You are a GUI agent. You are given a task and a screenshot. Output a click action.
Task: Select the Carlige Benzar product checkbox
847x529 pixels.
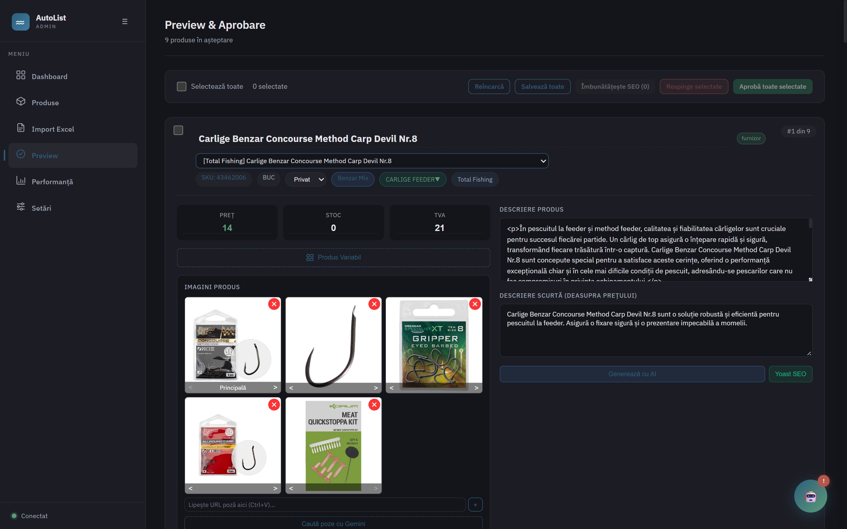tap(179, 130)
